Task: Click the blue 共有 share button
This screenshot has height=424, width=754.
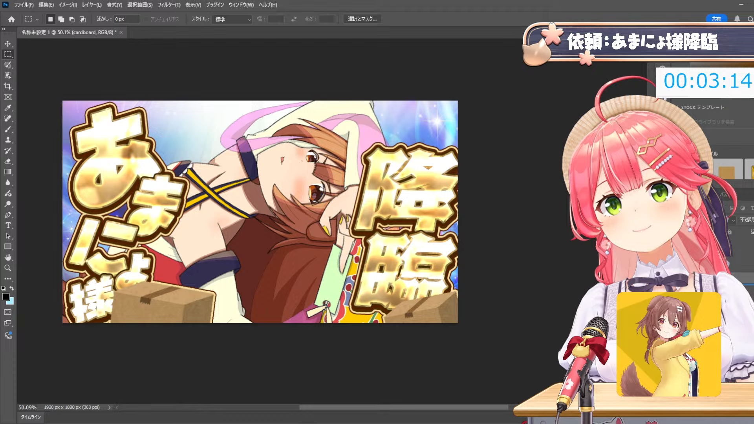Action: 716,19
